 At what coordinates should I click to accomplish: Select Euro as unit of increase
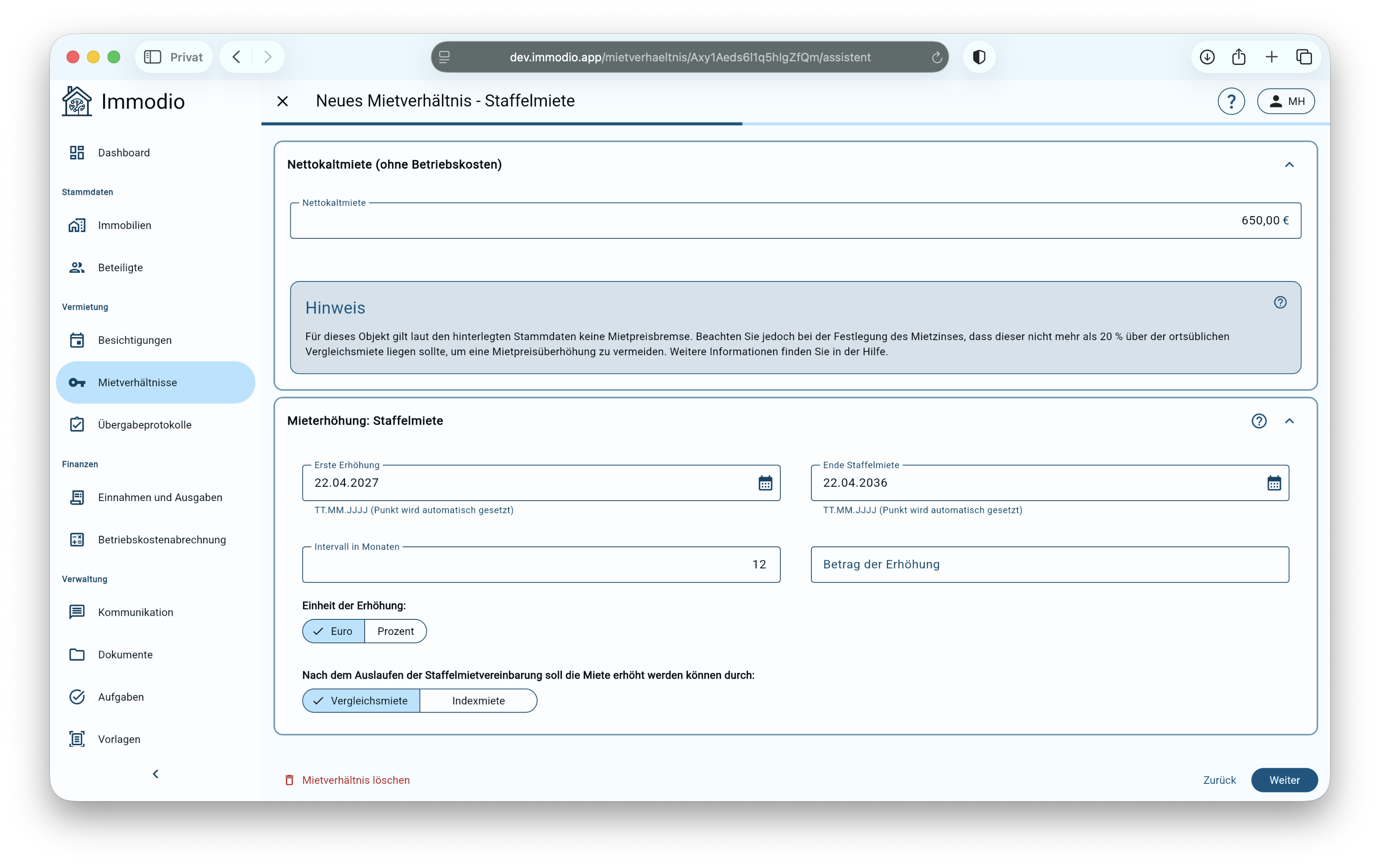(333, 631)
